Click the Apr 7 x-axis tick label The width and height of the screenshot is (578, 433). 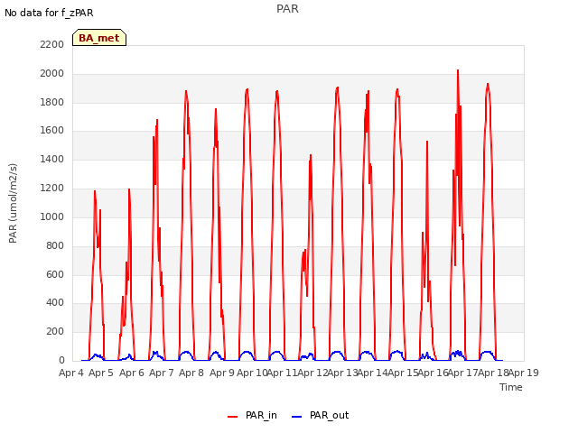(x=162, y=373)
